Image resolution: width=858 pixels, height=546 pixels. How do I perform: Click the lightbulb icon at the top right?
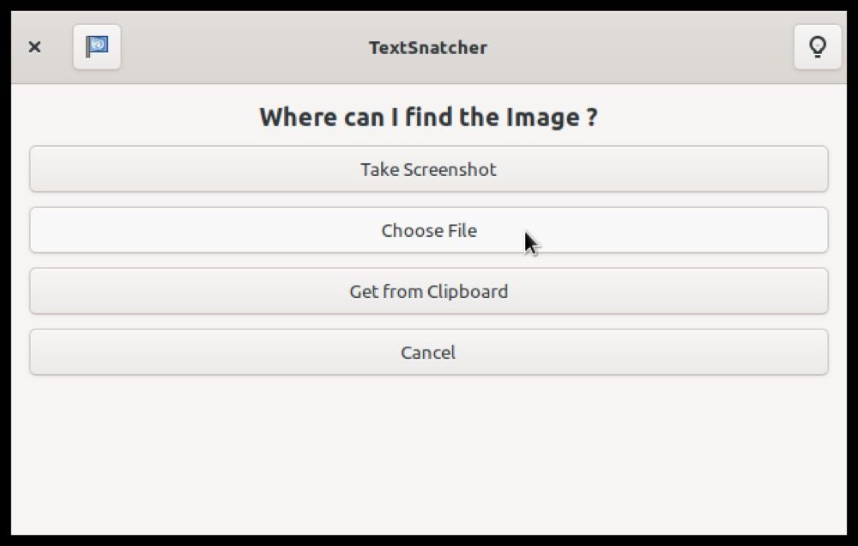(x=817, y=47)
